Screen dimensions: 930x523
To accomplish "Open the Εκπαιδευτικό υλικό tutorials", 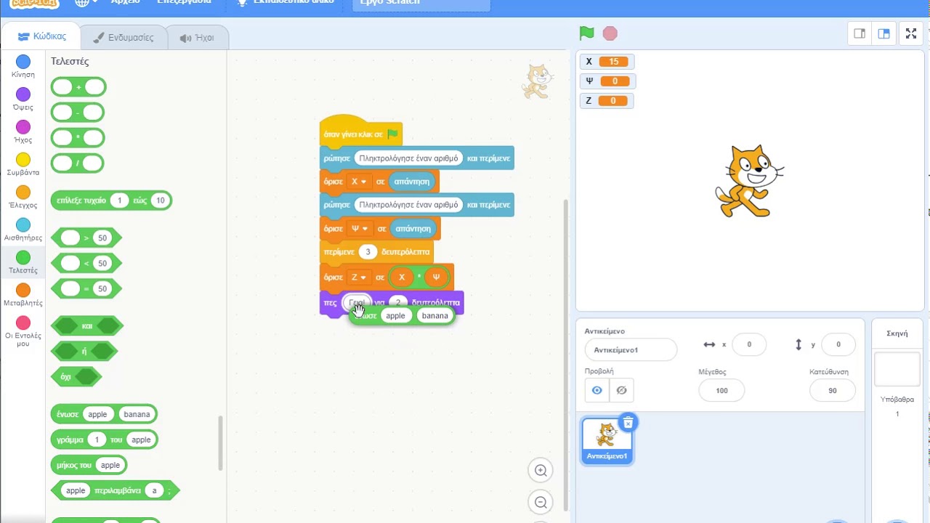I will coord(286,2).
